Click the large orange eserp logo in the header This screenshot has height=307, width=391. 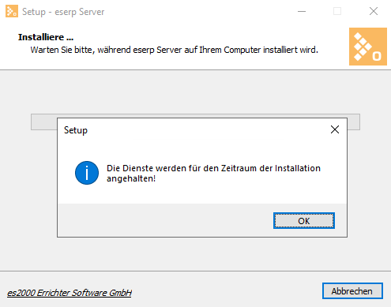pos(368,47)
